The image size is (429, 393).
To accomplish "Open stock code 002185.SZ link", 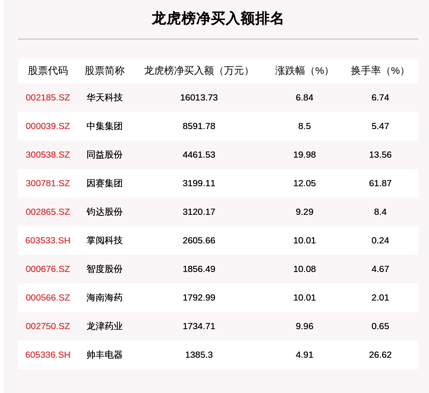I will coord(48,98).
